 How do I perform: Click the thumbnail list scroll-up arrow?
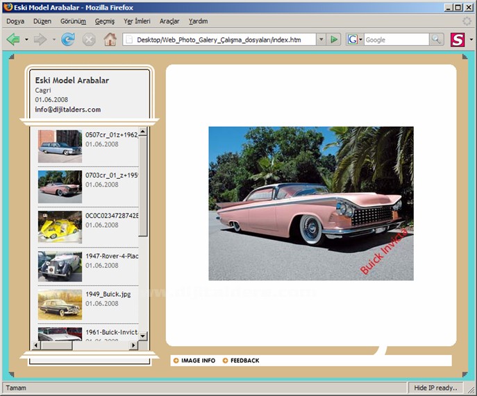pyautogui.click(x=142, y=132)
